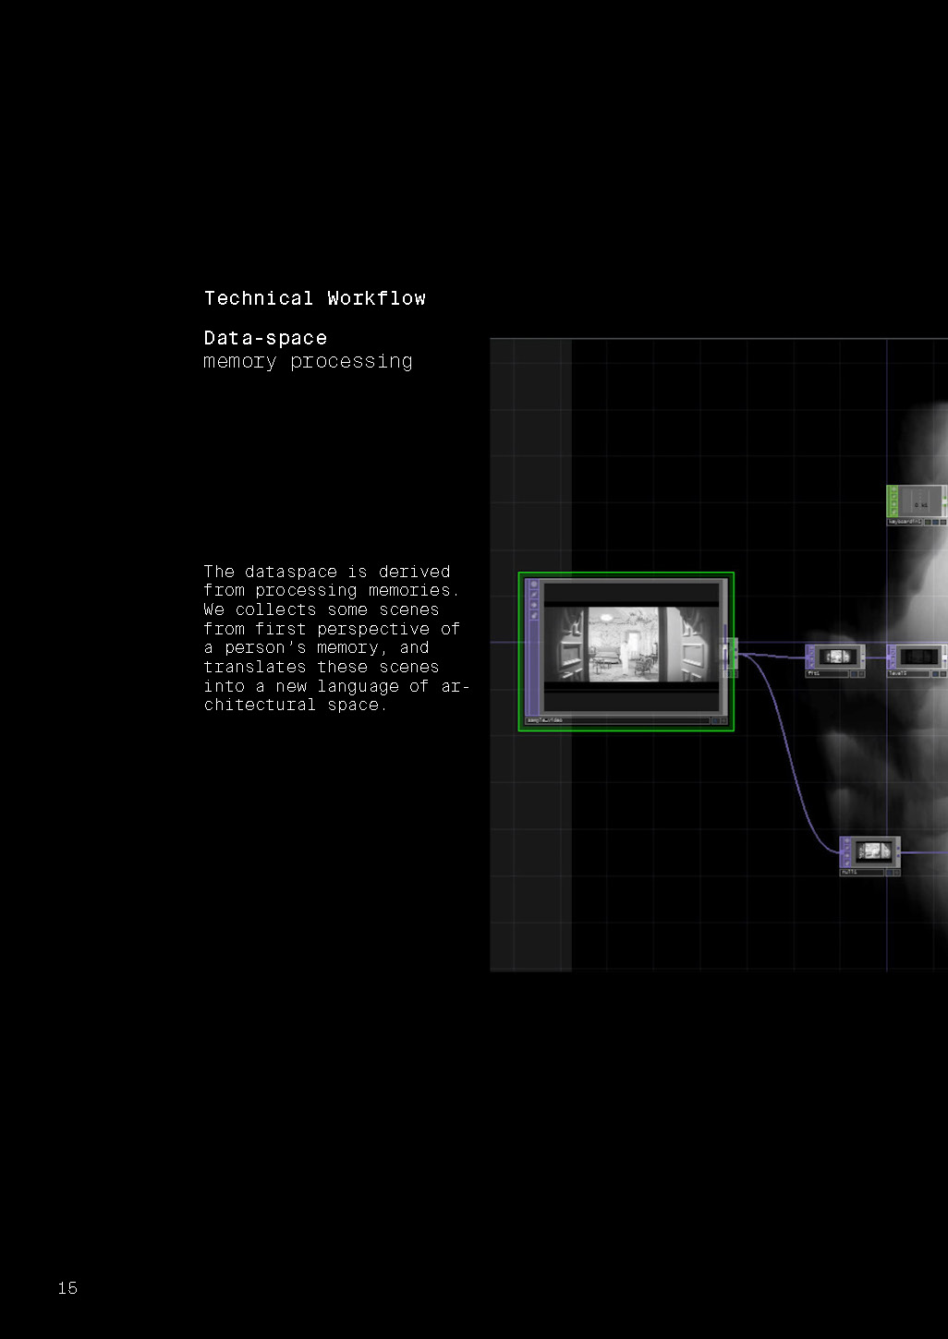Click the bottom flag icon on the bottom null node

point(845,862)
